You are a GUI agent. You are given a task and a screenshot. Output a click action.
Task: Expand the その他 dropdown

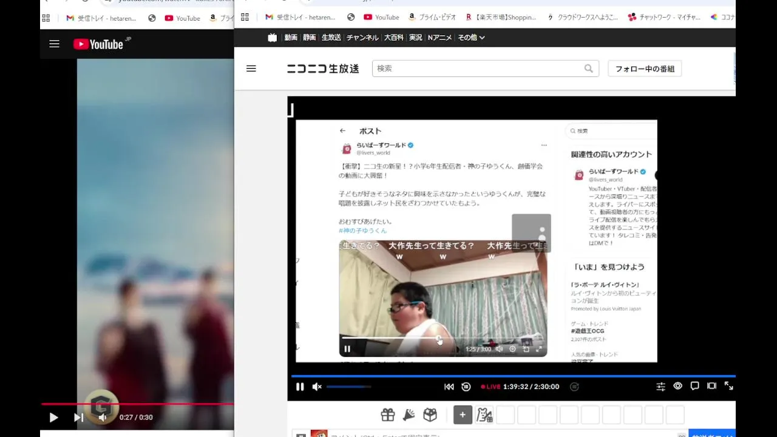point(471,38)
